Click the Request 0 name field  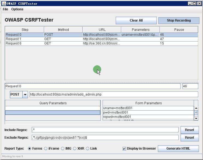pos(93,86)
